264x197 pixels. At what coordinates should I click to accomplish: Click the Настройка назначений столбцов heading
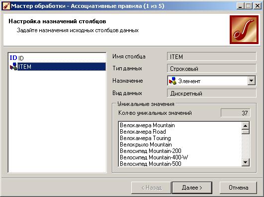57,21
